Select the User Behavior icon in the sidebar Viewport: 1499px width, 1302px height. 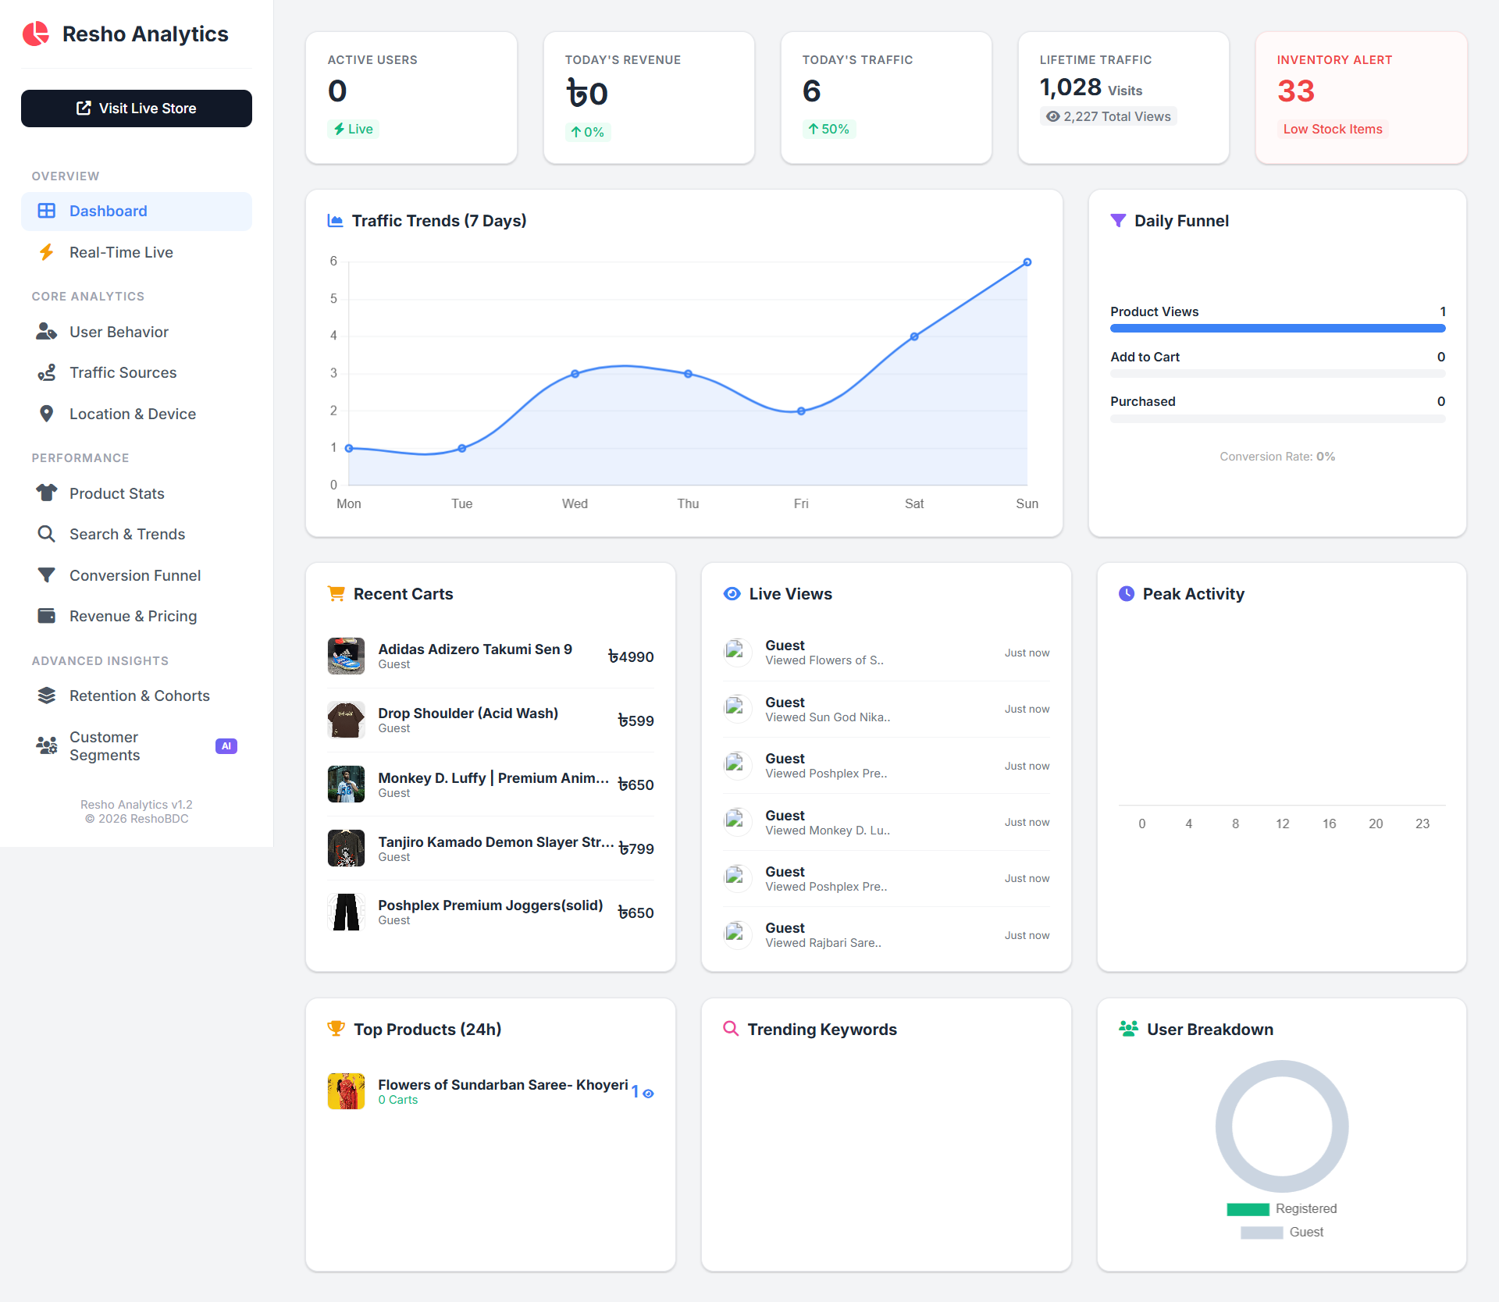point(47,332)
